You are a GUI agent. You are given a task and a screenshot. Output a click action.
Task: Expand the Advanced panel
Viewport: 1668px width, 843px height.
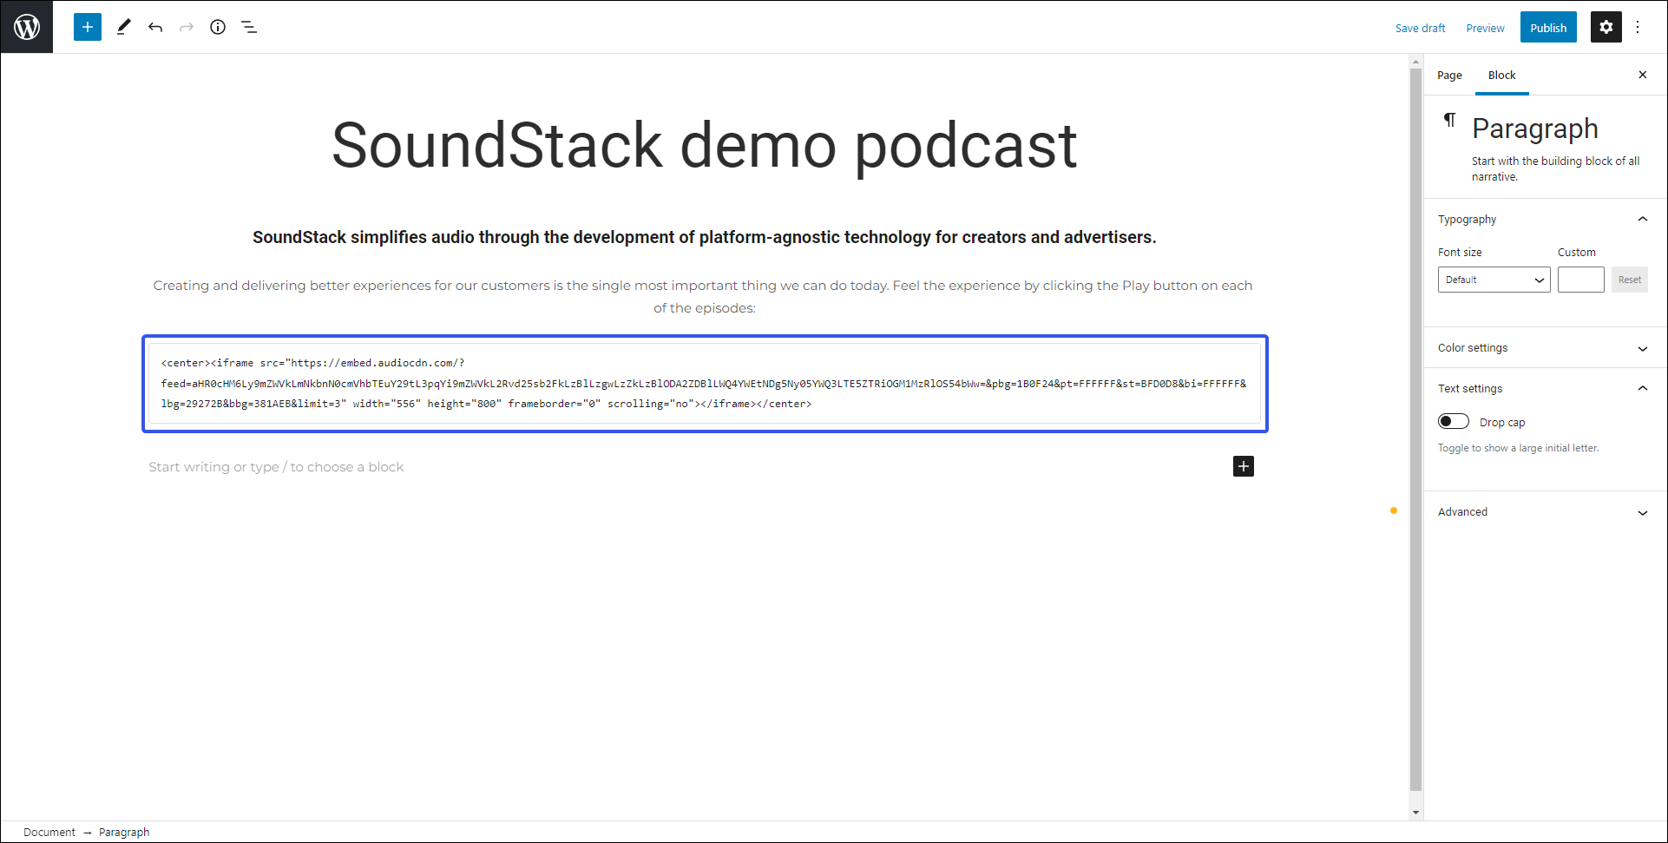coord(1545,512)
